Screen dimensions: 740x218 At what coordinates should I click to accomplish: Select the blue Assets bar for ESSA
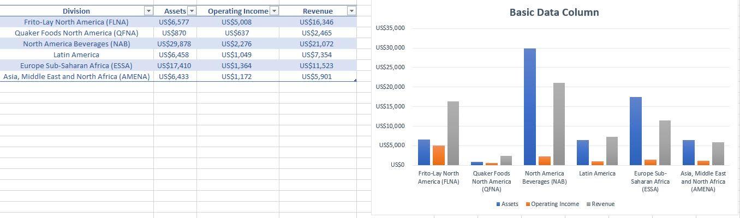[636, 131]
